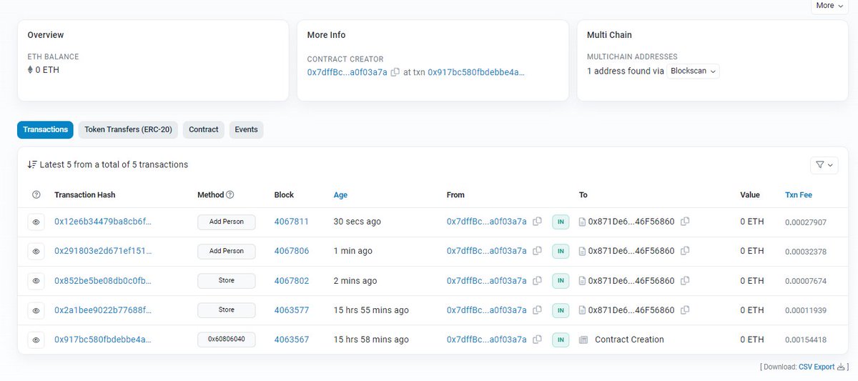This screenshot has width=858, height=381.
Task: Copy To address in block 4067806 row
Action: point(685,251)
